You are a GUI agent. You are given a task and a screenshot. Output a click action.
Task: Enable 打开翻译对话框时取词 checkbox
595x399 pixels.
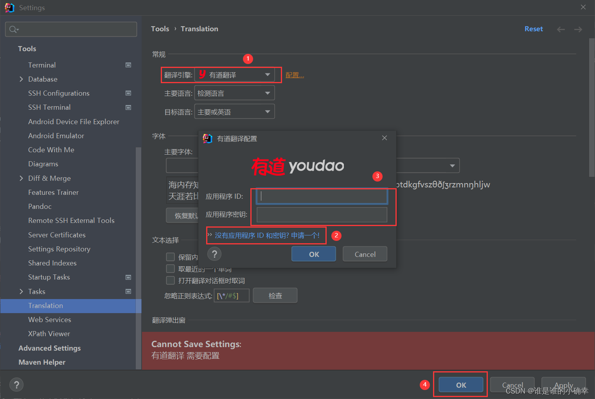(170, 280)
